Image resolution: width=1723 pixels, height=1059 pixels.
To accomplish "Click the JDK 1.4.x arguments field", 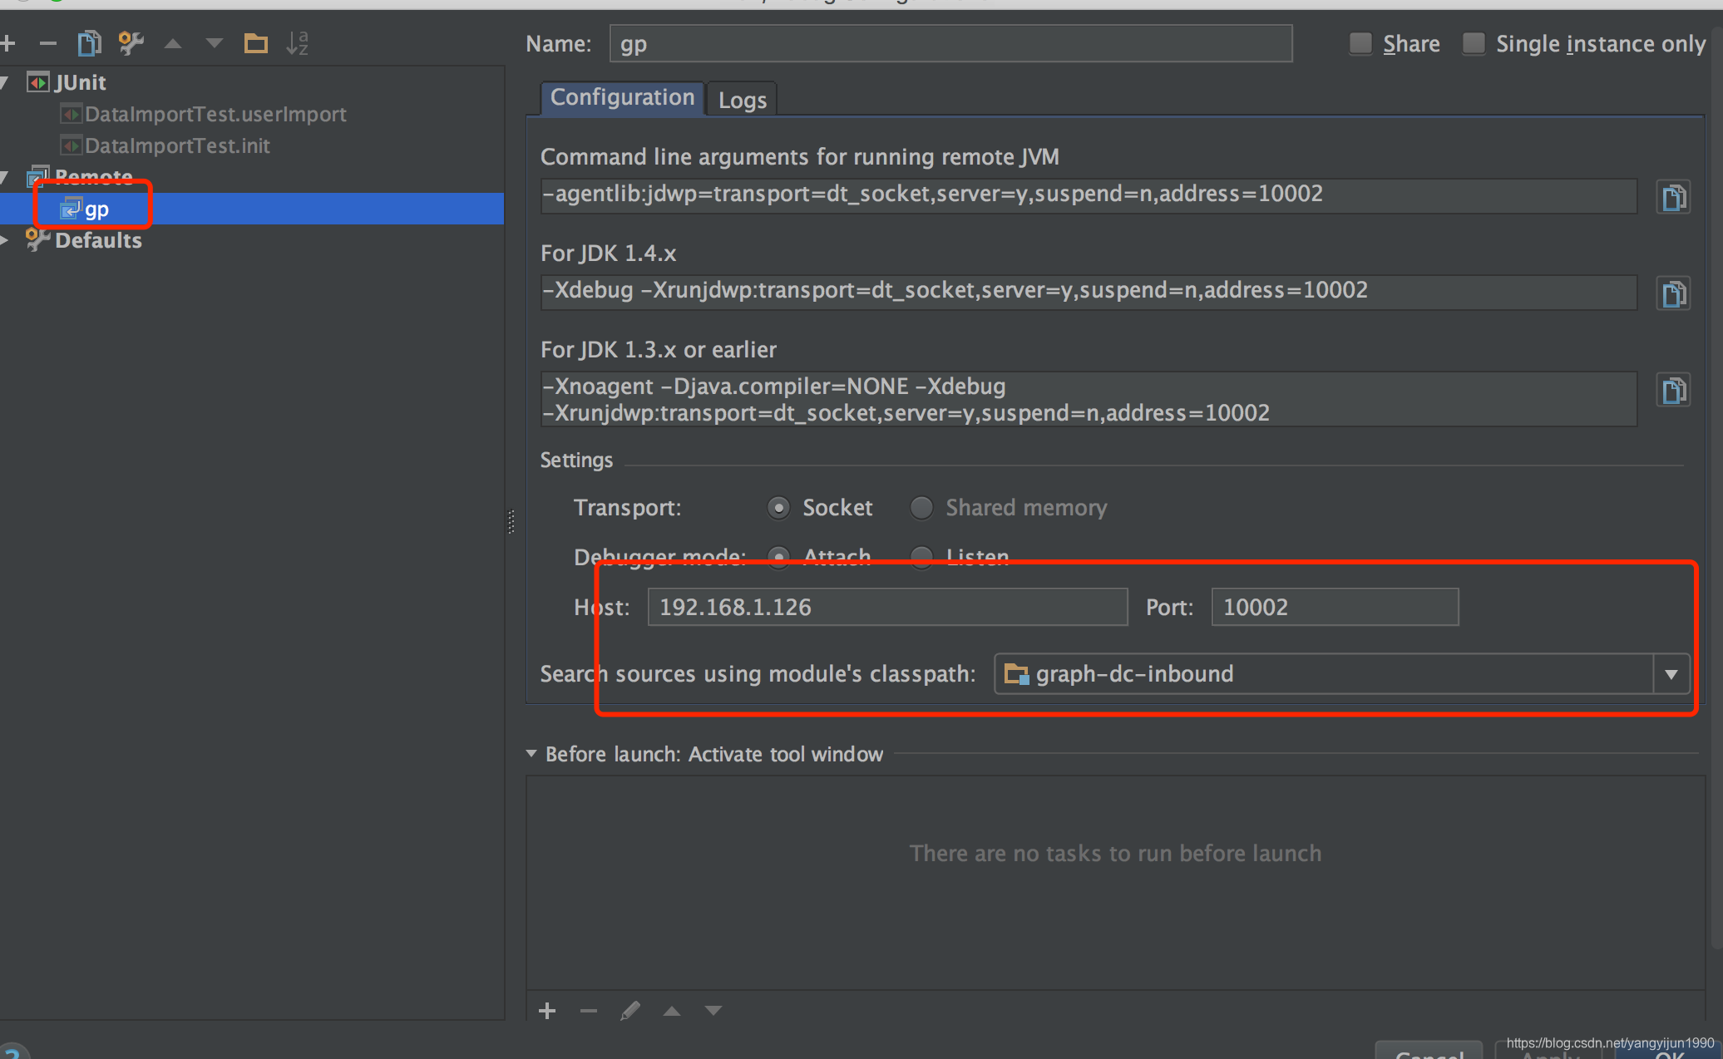I will click(1089, 292).
